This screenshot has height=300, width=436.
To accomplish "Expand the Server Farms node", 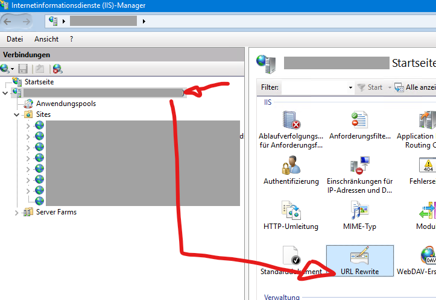I will pos(17,212).
